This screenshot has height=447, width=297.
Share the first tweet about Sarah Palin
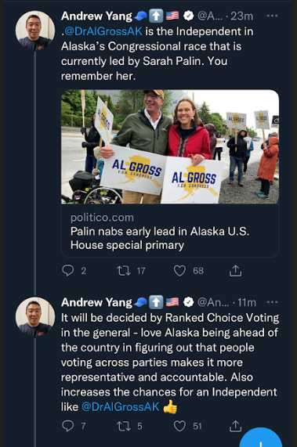point(235,270)
